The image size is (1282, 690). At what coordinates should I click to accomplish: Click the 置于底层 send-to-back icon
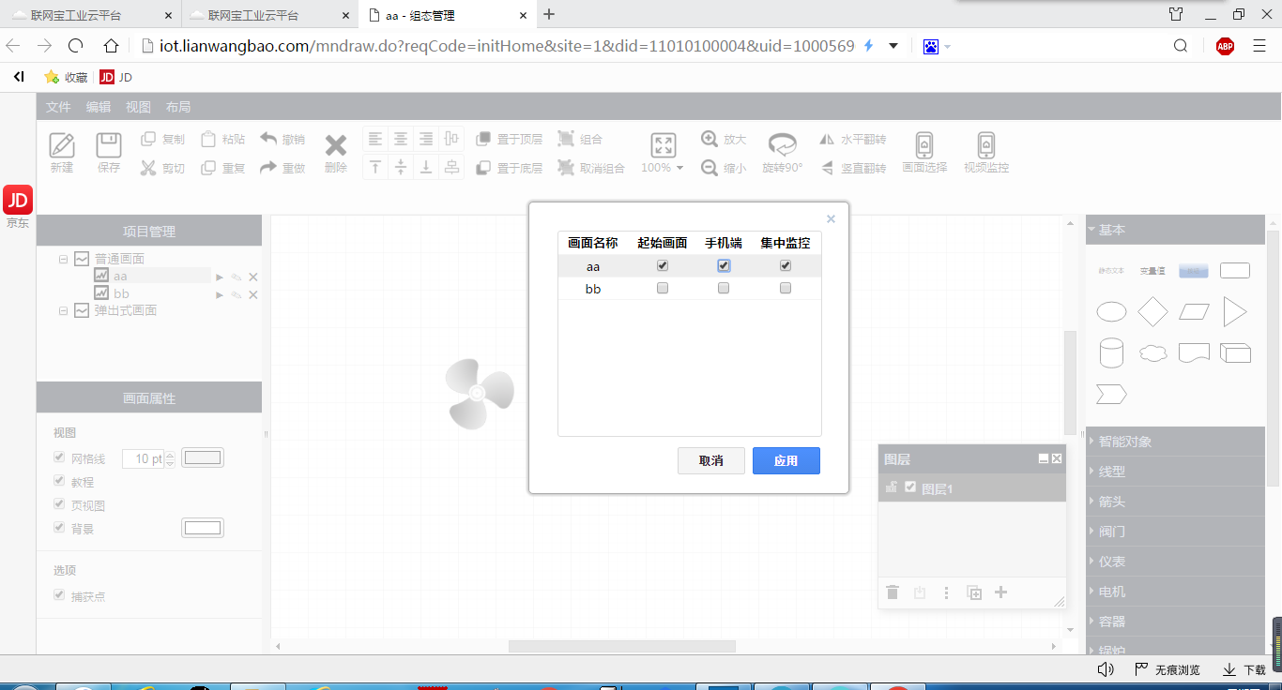(483, 168)
